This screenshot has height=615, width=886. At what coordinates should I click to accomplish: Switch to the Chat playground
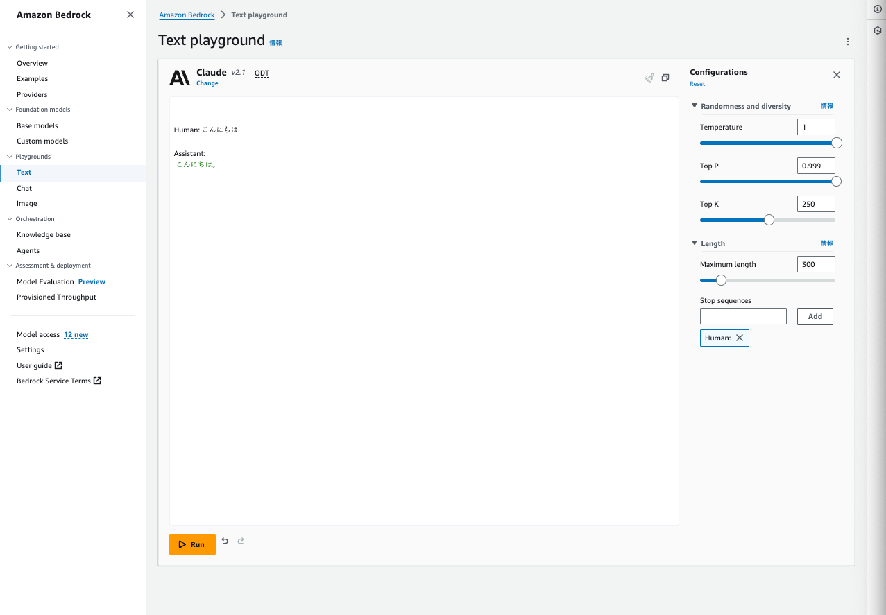click(x=24, y=187)
